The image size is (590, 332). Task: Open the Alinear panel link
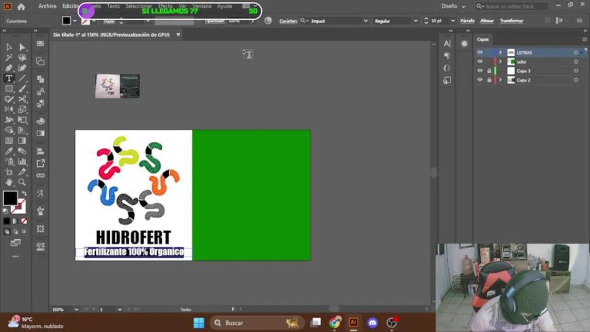(x=487, y=21)
